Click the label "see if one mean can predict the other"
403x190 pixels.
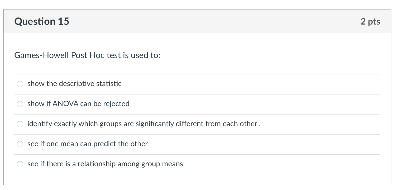88,144
